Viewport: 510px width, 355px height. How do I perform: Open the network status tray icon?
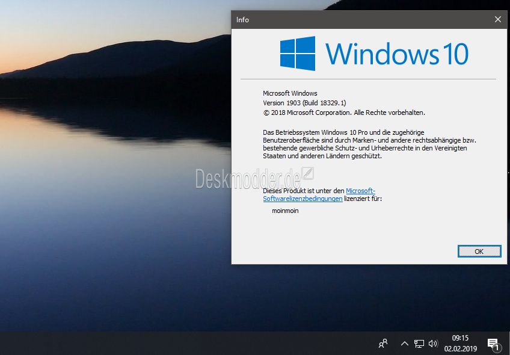point(419,344)
